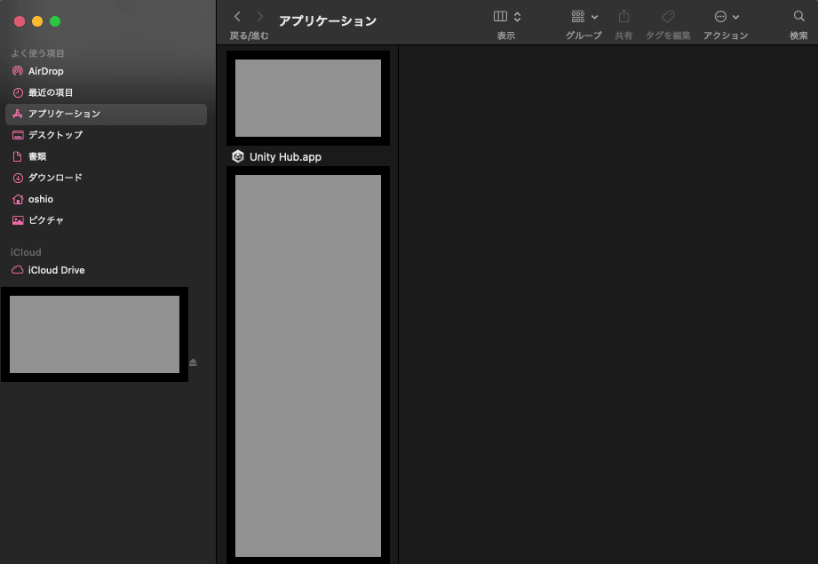
Task: Open the Action ellipsis icon
Action: pyautogui.click(x=720, y=17)
